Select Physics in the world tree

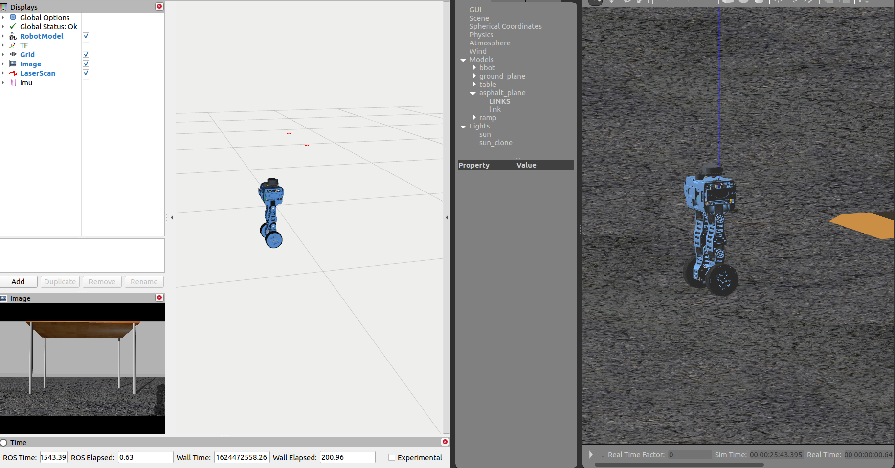[x=481, y=35]
